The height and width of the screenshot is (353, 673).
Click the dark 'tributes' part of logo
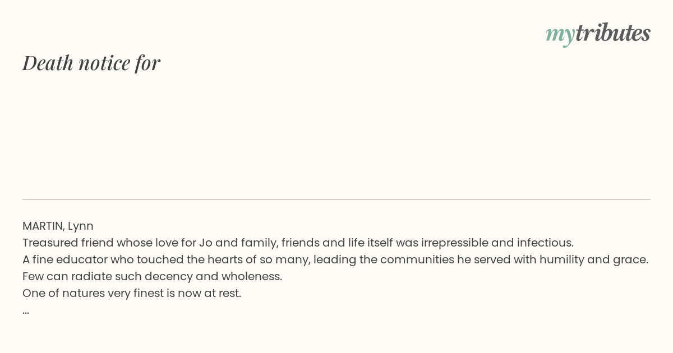click(613, 33)
